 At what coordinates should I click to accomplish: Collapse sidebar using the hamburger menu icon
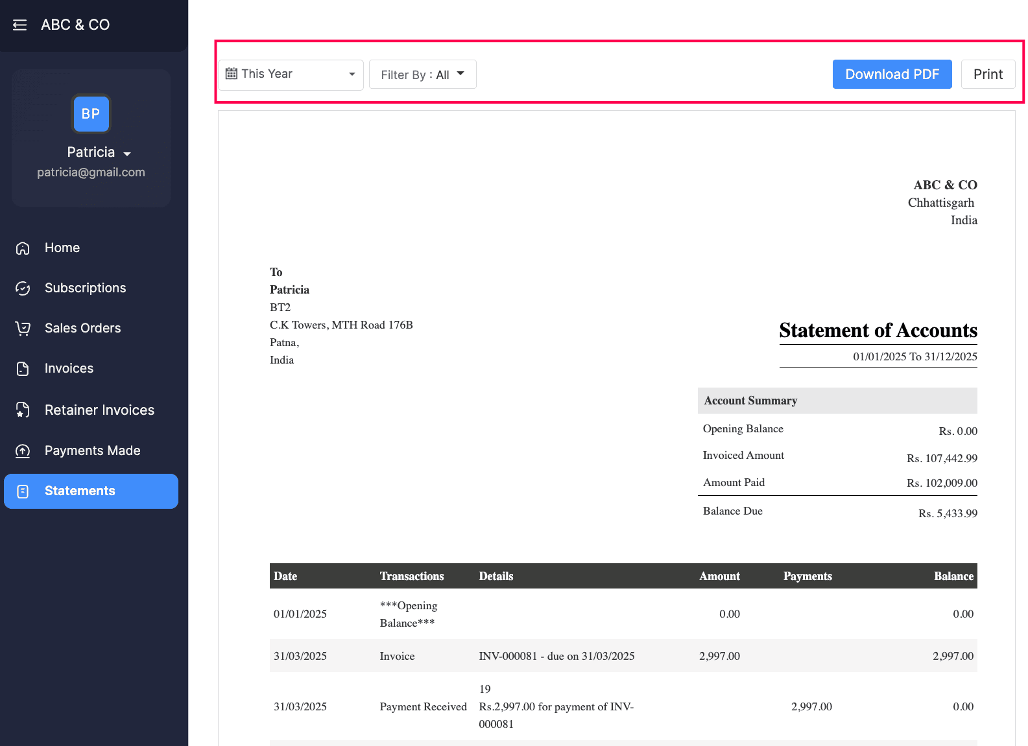(20, 25)
